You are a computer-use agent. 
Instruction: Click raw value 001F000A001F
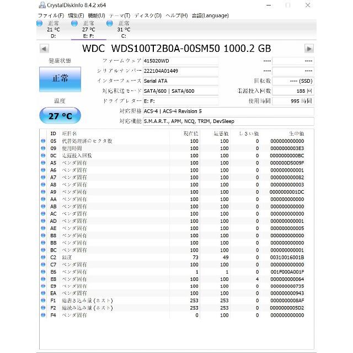287,272
